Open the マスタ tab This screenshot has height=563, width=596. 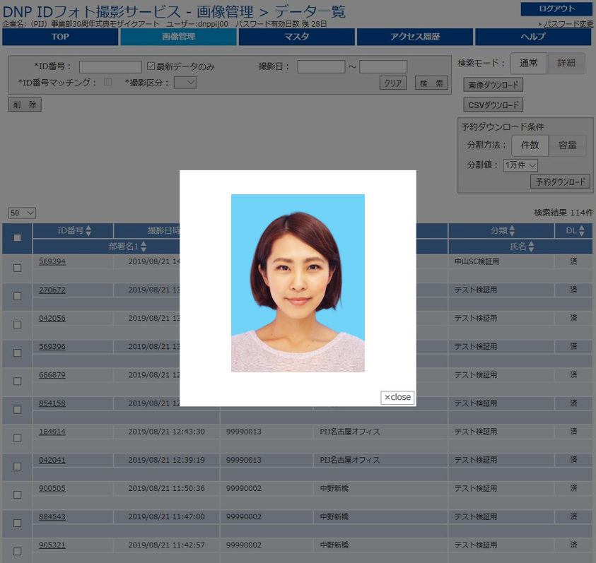tap(297, 37)
